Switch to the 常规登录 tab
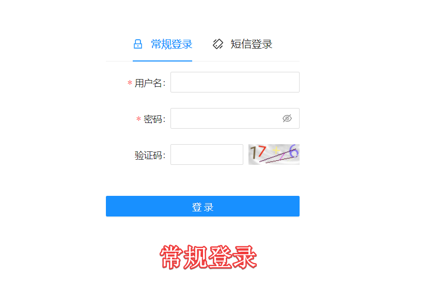 [x=163, y=44]
